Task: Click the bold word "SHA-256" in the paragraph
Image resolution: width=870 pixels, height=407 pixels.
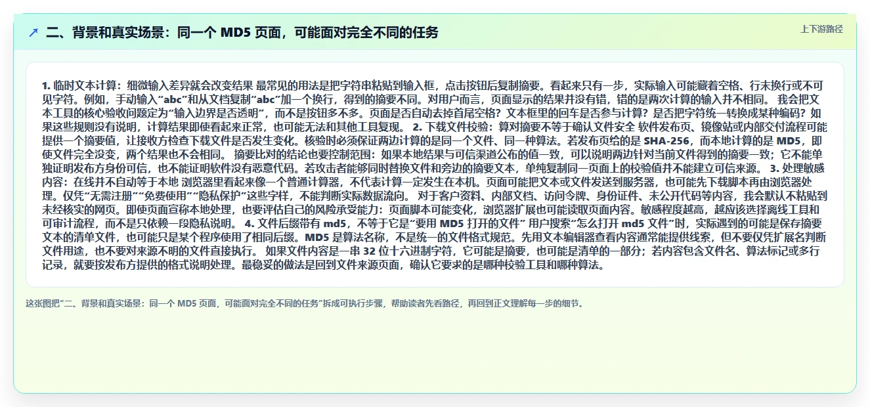Action: click(x=666, y=140)
